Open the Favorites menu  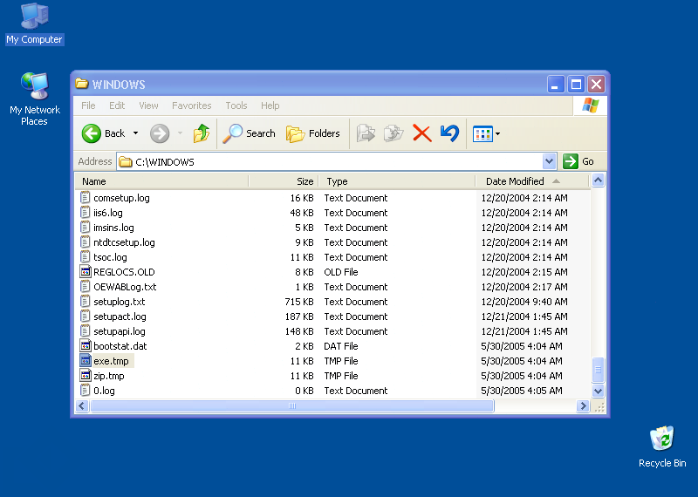click(191, 106)
